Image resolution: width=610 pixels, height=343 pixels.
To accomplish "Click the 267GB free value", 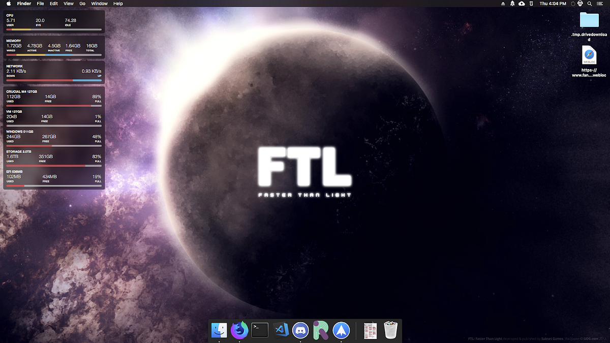I will (x=49, y=137).
